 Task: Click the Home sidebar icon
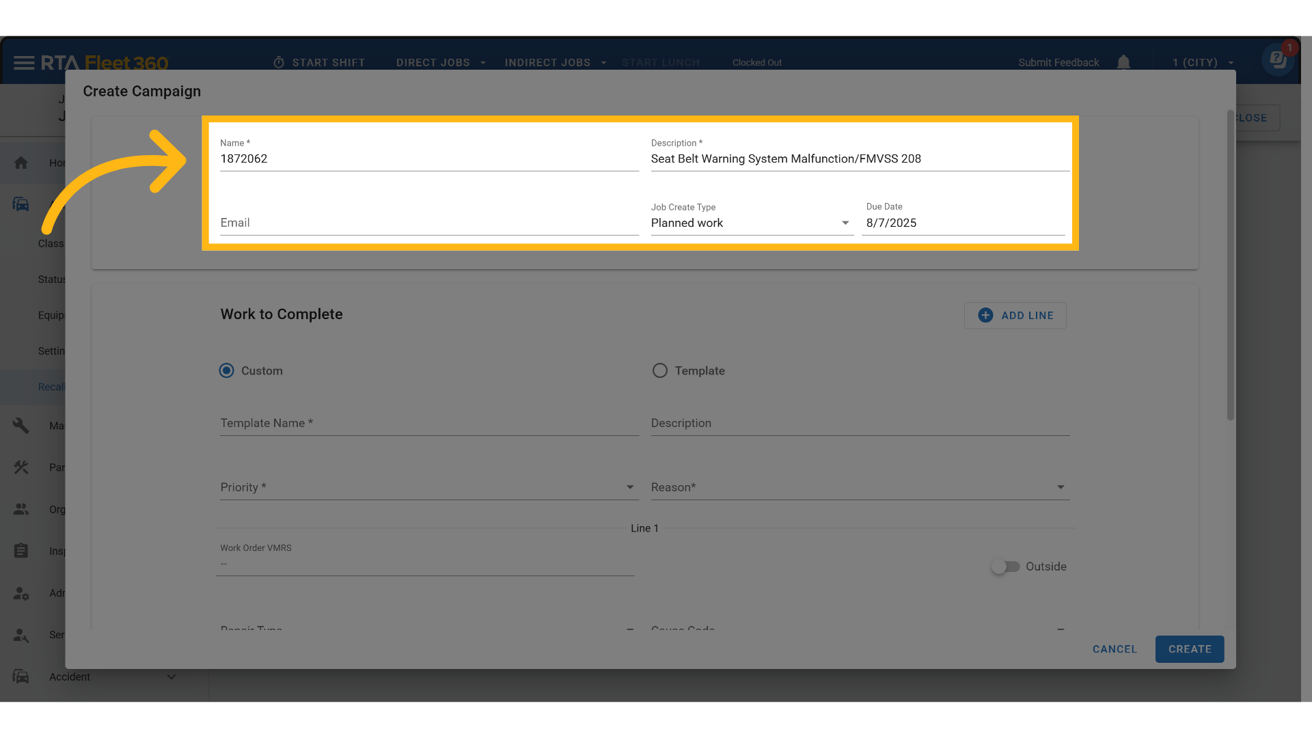pyautogui.click(x=21, y=163)
